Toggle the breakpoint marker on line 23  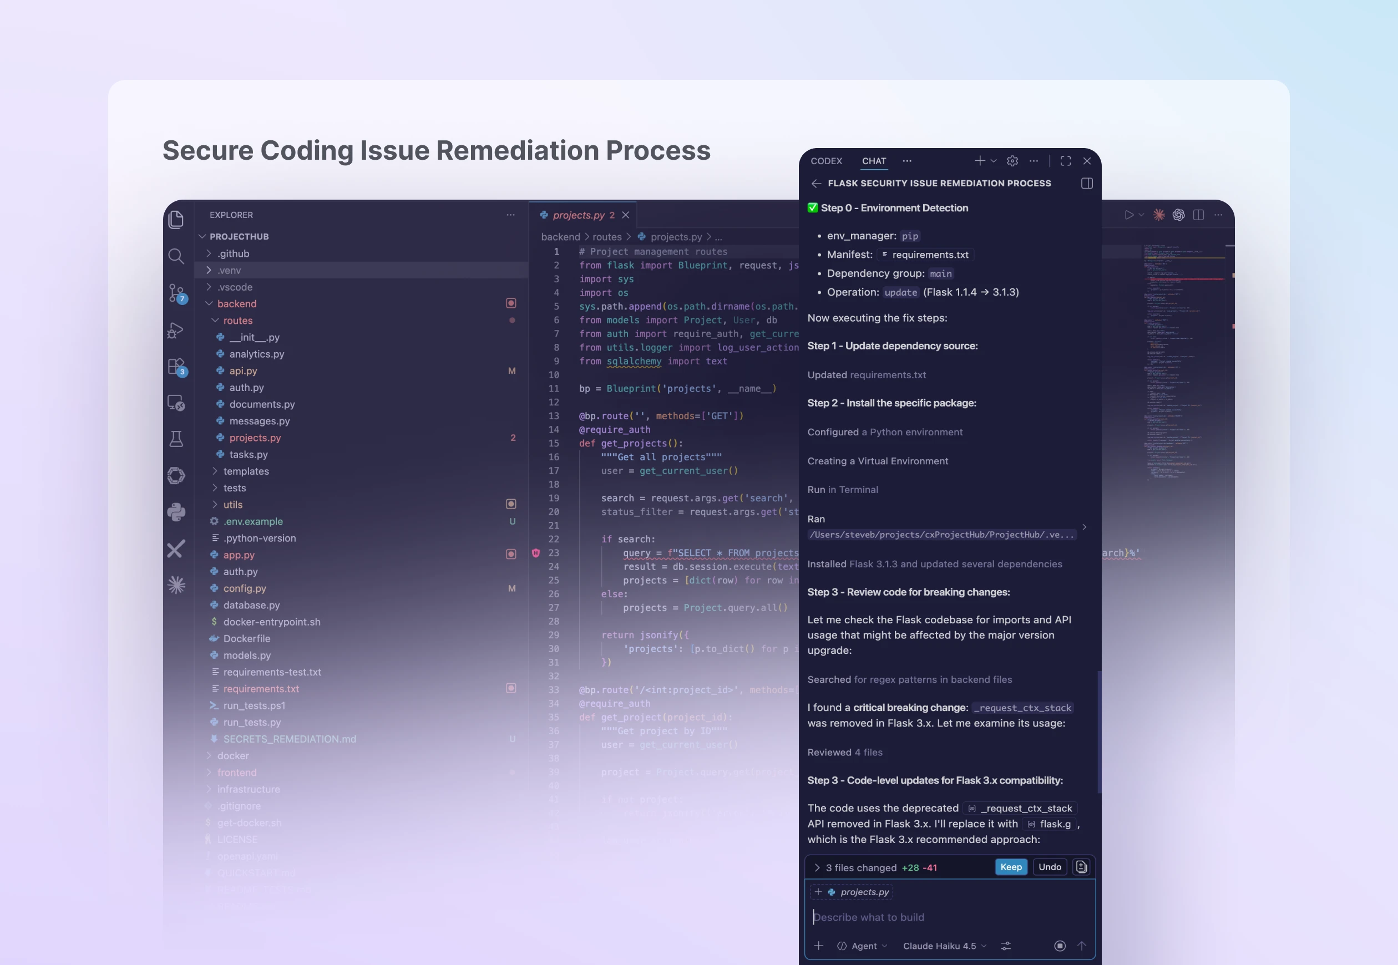click(536, 552)
